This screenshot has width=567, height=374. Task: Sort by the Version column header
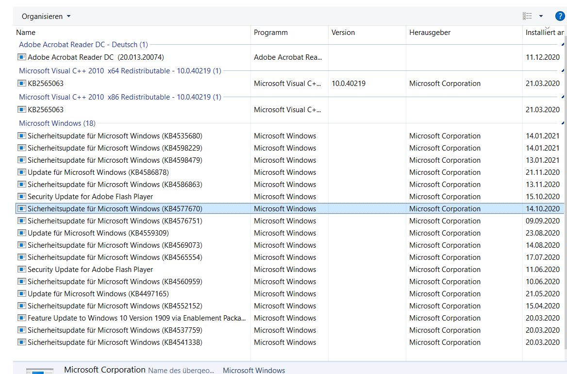tap(343, 33)
